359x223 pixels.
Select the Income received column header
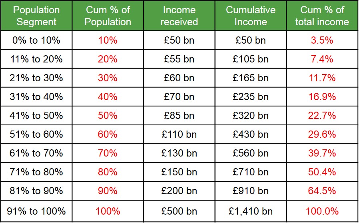(179, 16)
